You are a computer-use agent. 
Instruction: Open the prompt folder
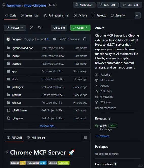click(x=16, y=95)
